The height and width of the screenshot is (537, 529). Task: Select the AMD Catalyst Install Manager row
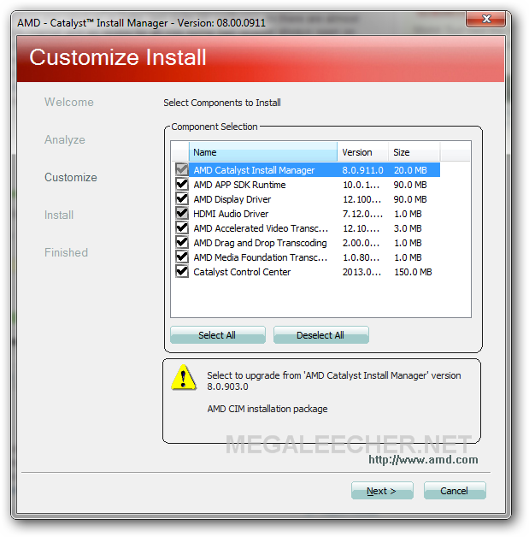(x=307, y=170)
